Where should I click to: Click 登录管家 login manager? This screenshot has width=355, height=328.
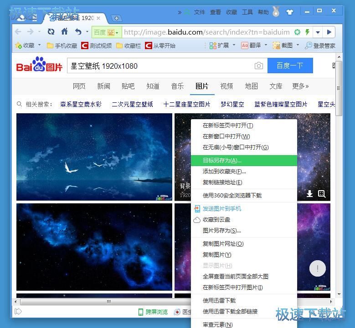click(x=320, y=45)
